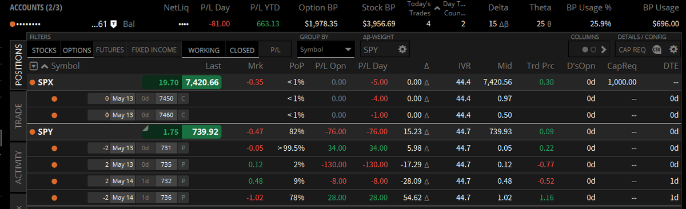Toggle the OPTIONS filter
Viewport: 686px width, 209px height.
[x=77, y=50]
